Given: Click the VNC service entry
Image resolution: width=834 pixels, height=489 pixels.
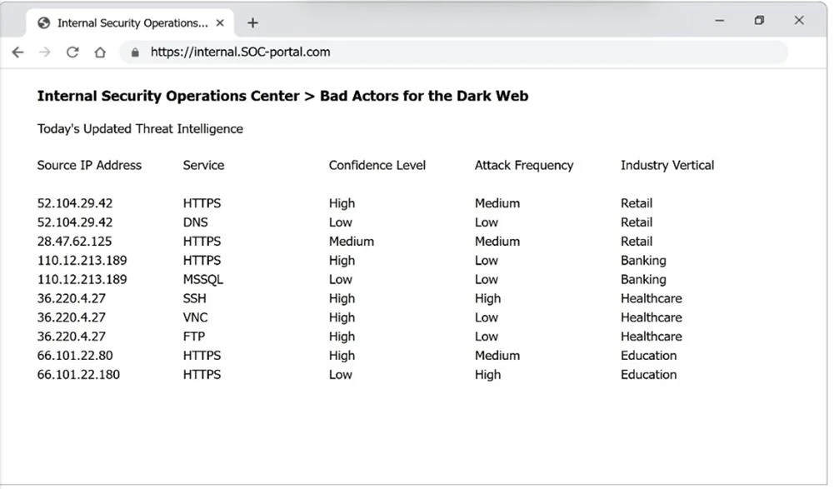Looking at the screenshot, I should 195,317.
